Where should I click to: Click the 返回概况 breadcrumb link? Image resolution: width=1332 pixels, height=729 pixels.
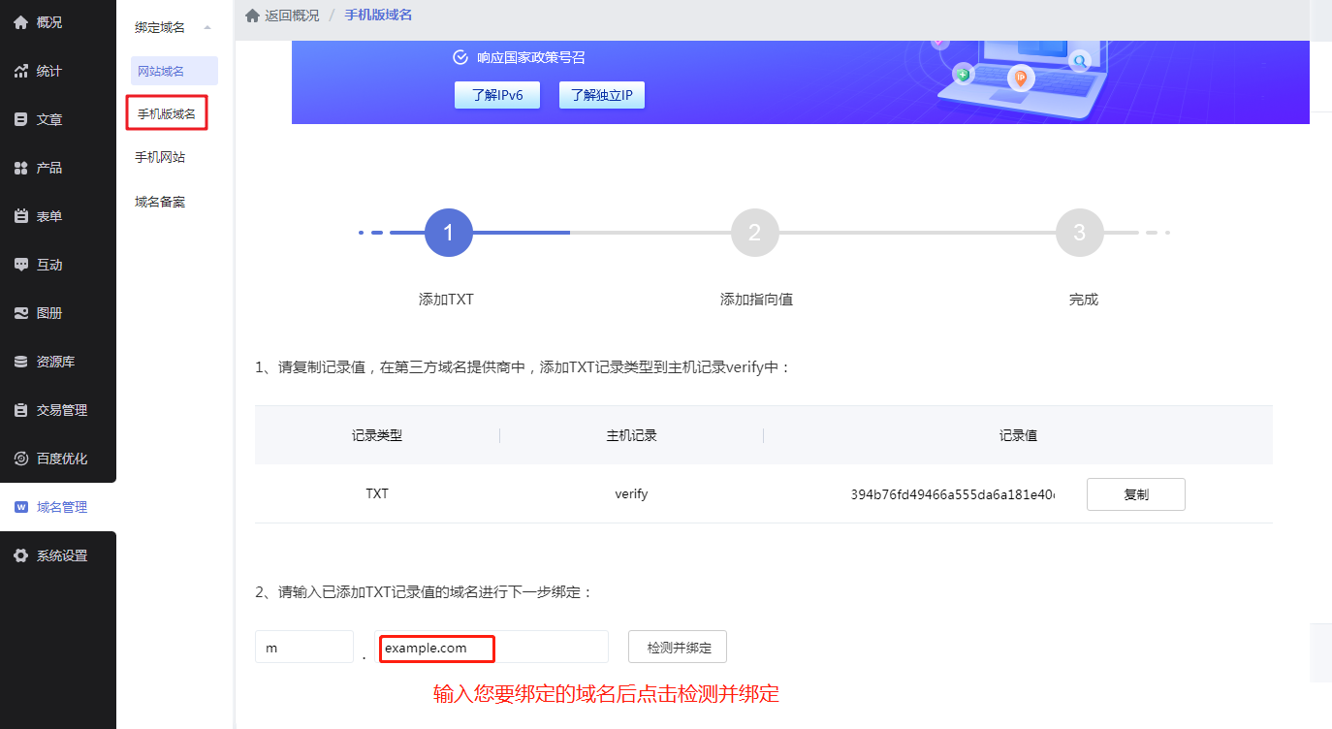click(x=292, y=16)
